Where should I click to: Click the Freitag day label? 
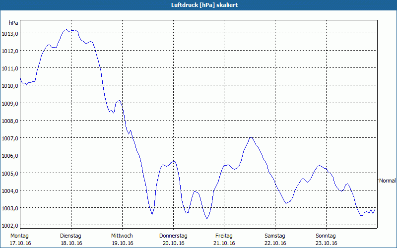click(224, 236)
